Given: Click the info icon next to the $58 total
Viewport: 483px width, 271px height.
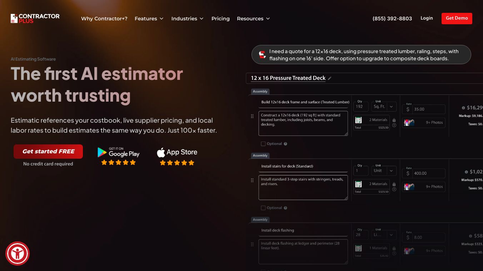Looking at the screenshot, I should tap(470, 236).
